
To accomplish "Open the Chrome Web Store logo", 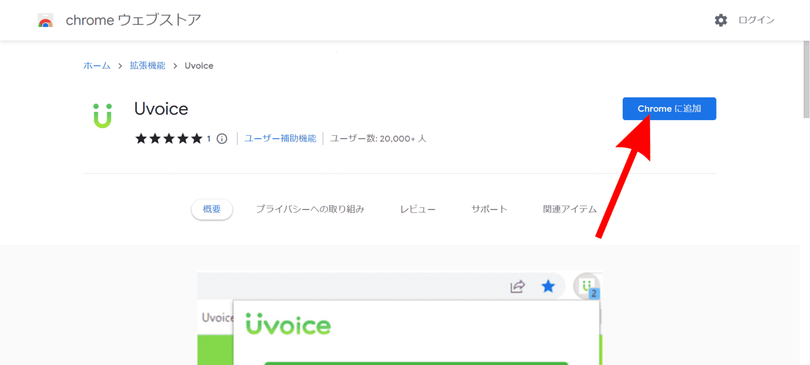I will click(45, 20).
